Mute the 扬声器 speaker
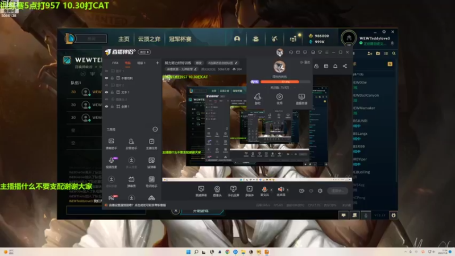The image size is (455, 256). pos(280,189)
